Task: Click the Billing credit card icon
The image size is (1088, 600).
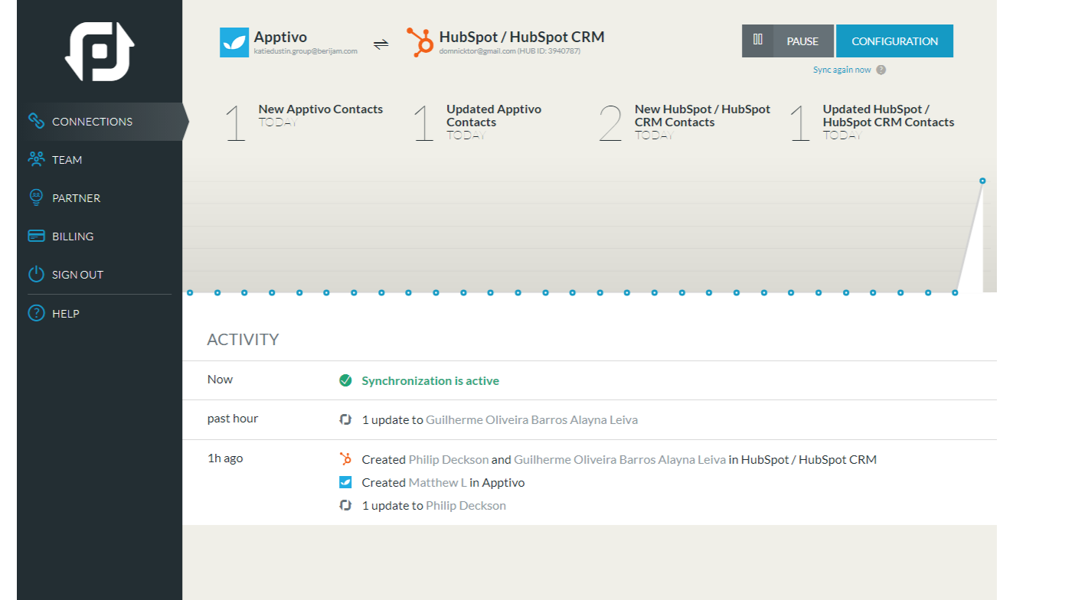Action: (36, 236)
